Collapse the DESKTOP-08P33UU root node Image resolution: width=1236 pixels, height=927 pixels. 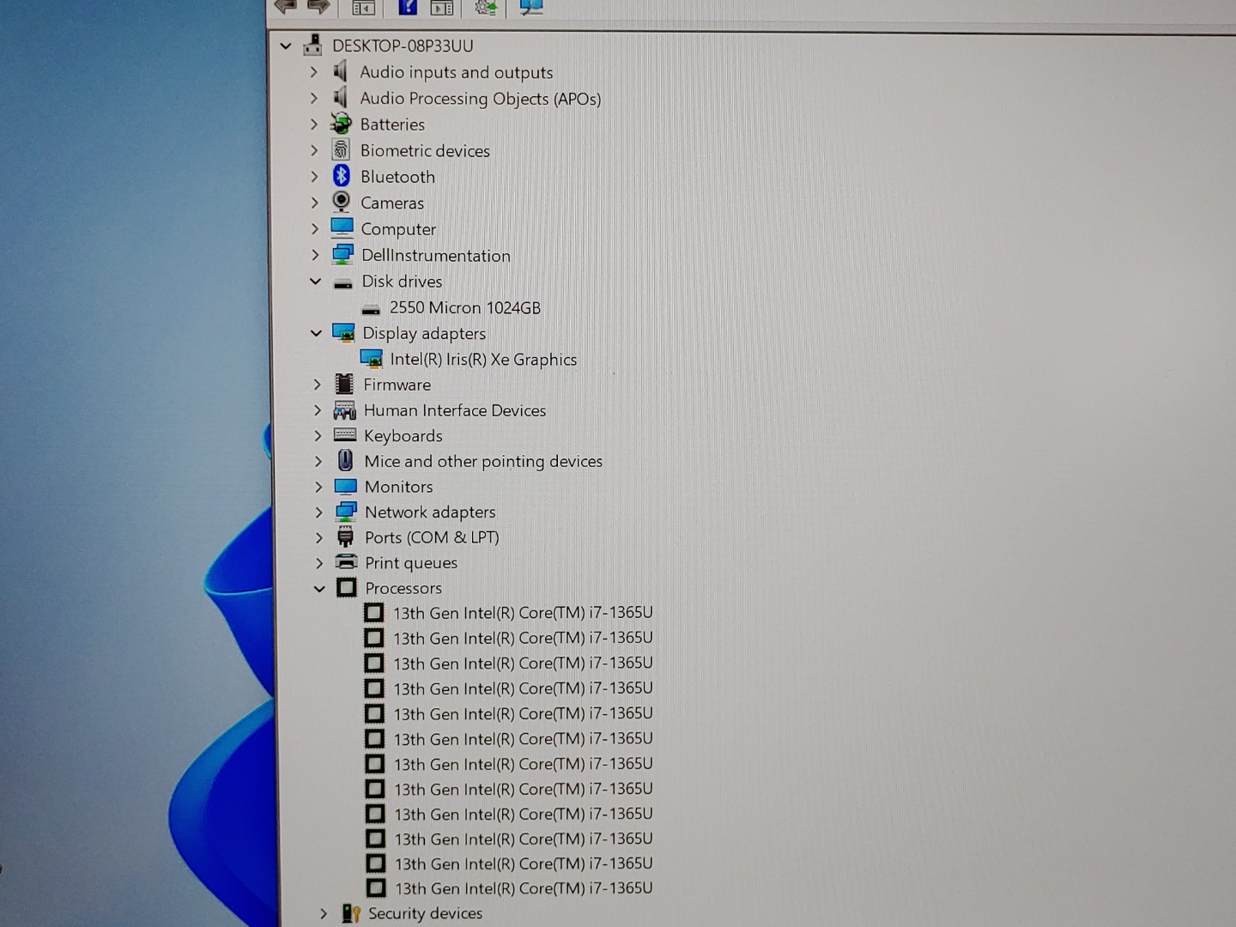click(x=286, y=46)
